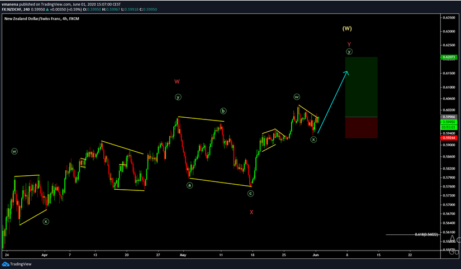Viewport: 461px width, 269px height.
Task: Select the red X wave label
Action: pos(251,212)
